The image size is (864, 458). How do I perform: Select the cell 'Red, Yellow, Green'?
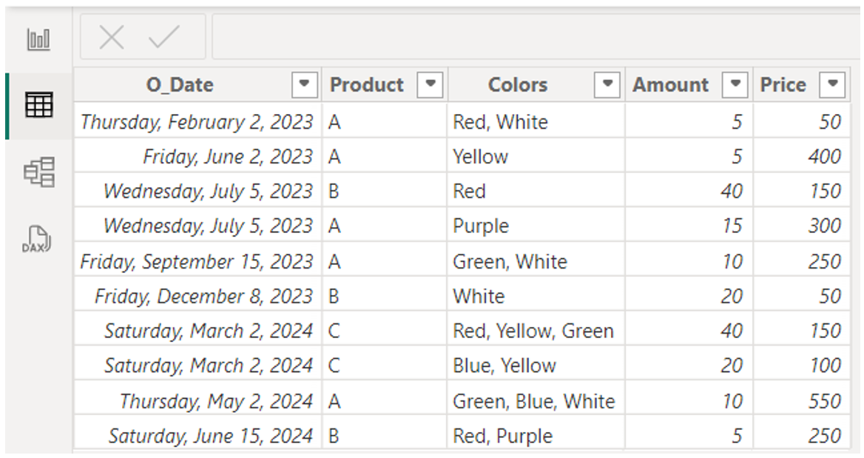[x=536, y=331]
